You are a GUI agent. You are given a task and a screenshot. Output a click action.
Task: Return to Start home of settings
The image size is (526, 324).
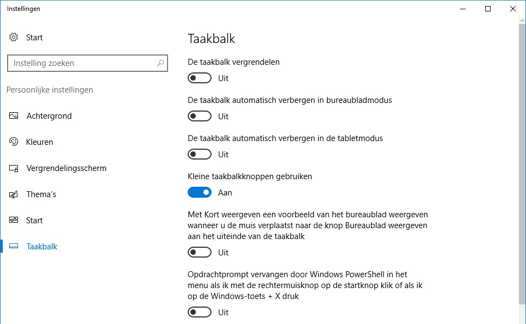click(x=34, y=38)
